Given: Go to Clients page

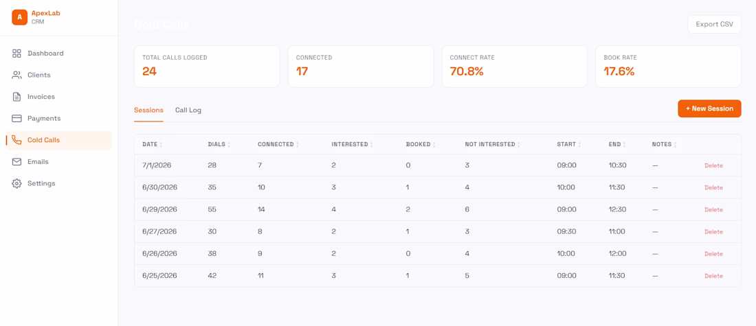Looking at the screenshot, I should pyautogui.click(x=59, y=75).
